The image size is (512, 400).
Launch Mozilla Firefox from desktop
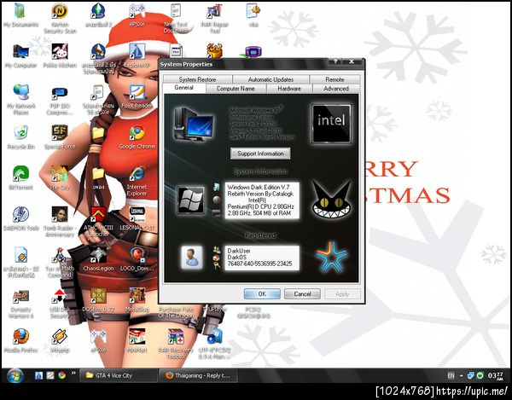pos(20,340)
